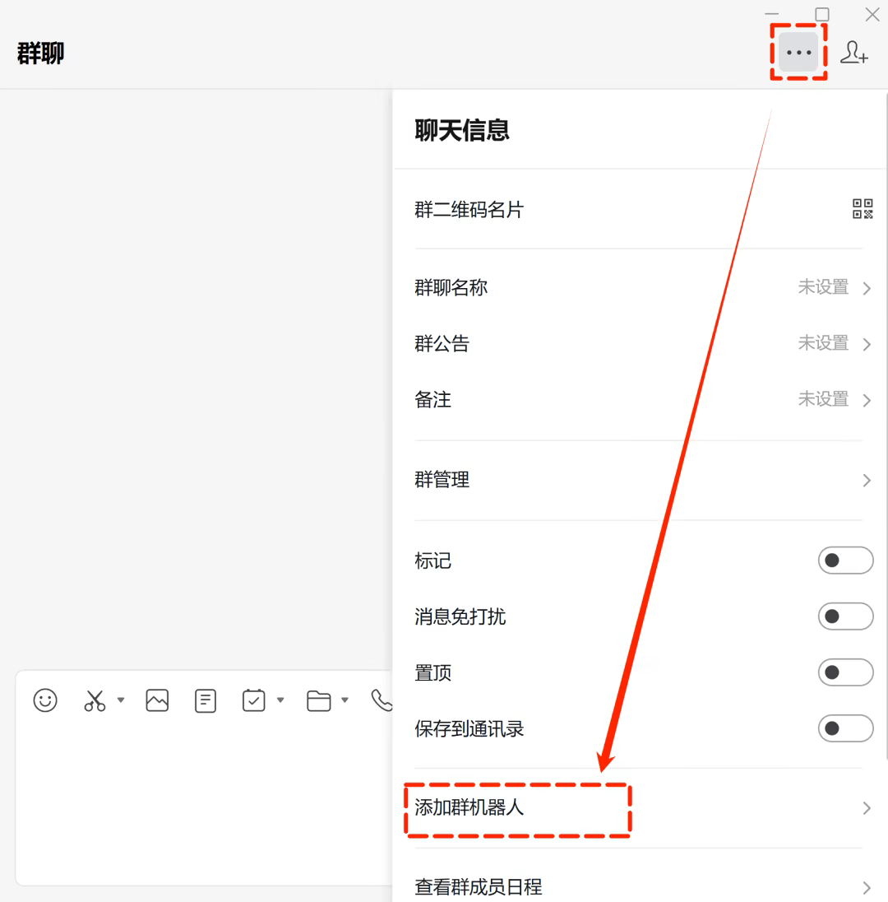Open the image picker icon
The height and width of the screenshot is (902, 888).
click(157, 700)
